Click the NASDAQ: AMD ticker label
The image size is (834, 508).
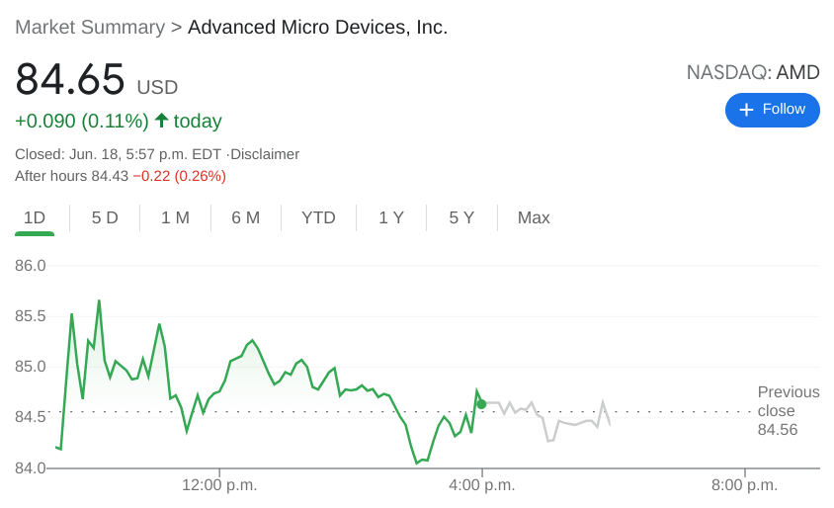pyautogui.click(x=753, y=72)
